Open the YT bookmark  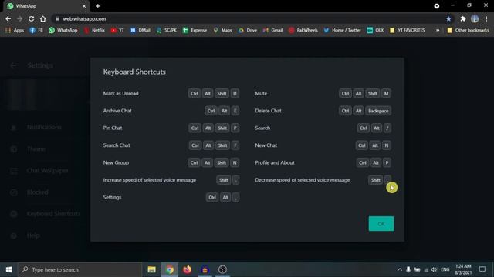click(x=117, y=30)
